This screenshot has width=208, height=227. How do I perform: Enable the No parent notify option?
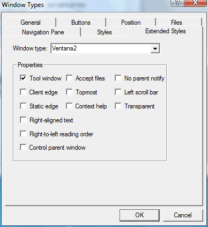(x=118, y=78)
